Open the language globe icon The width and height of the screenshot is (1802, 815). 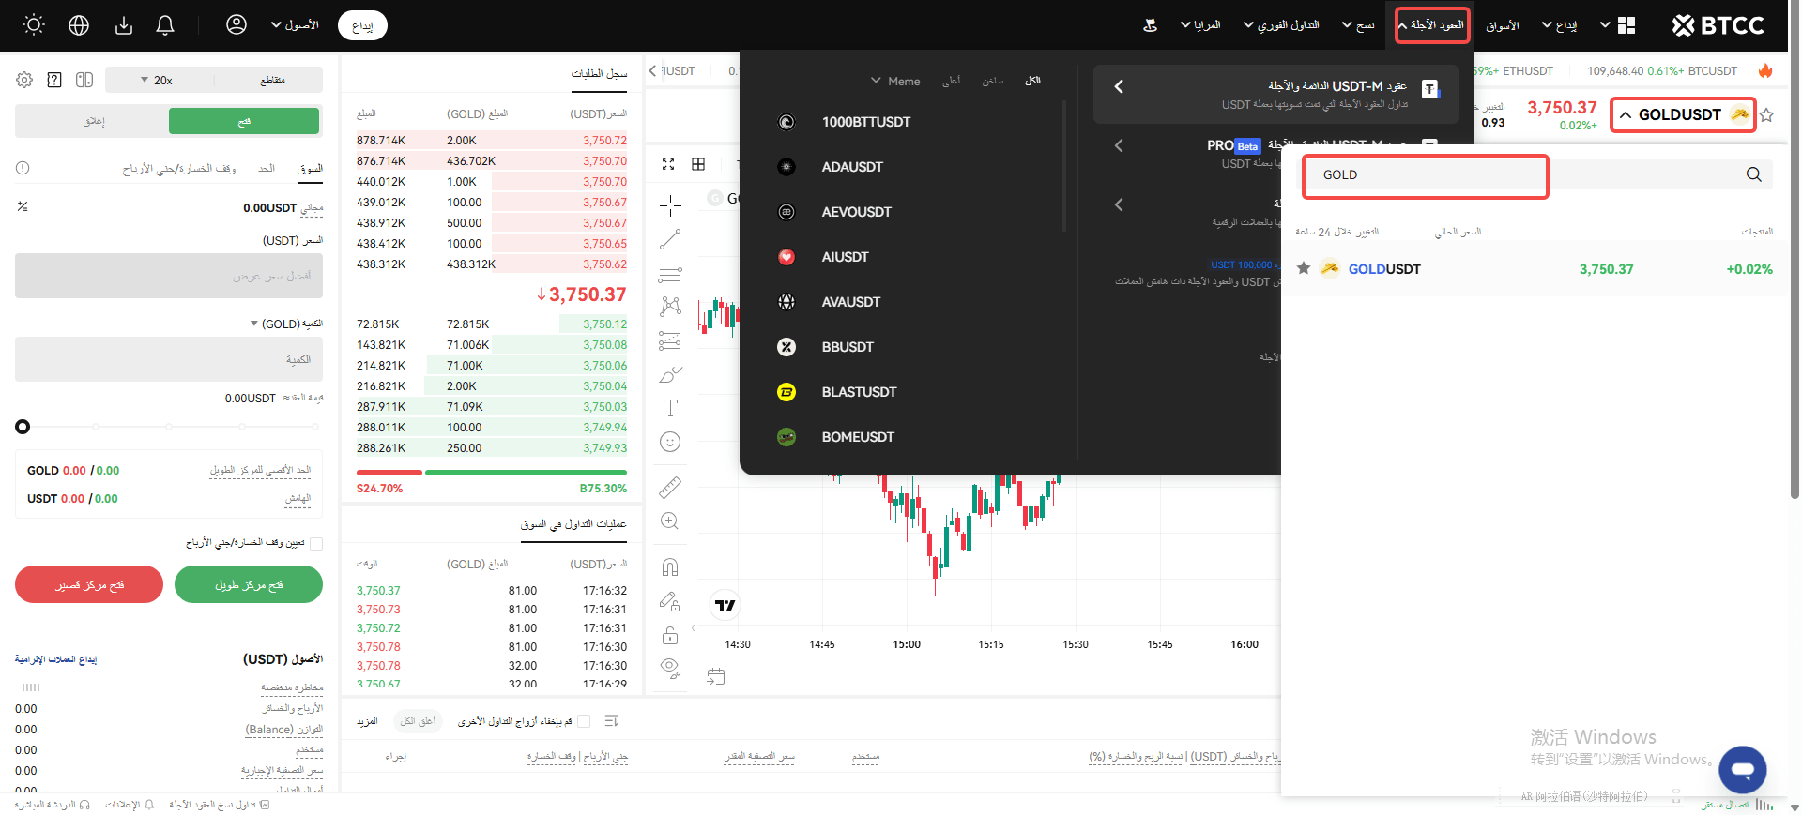tap(79, 25)
